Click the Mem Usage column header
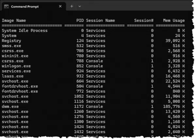Viewport: 196px width, 140px height. tap(174, 21)
